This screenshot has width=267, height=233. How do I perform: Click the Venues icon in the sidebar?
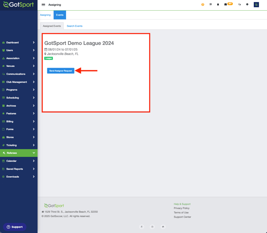4,66
